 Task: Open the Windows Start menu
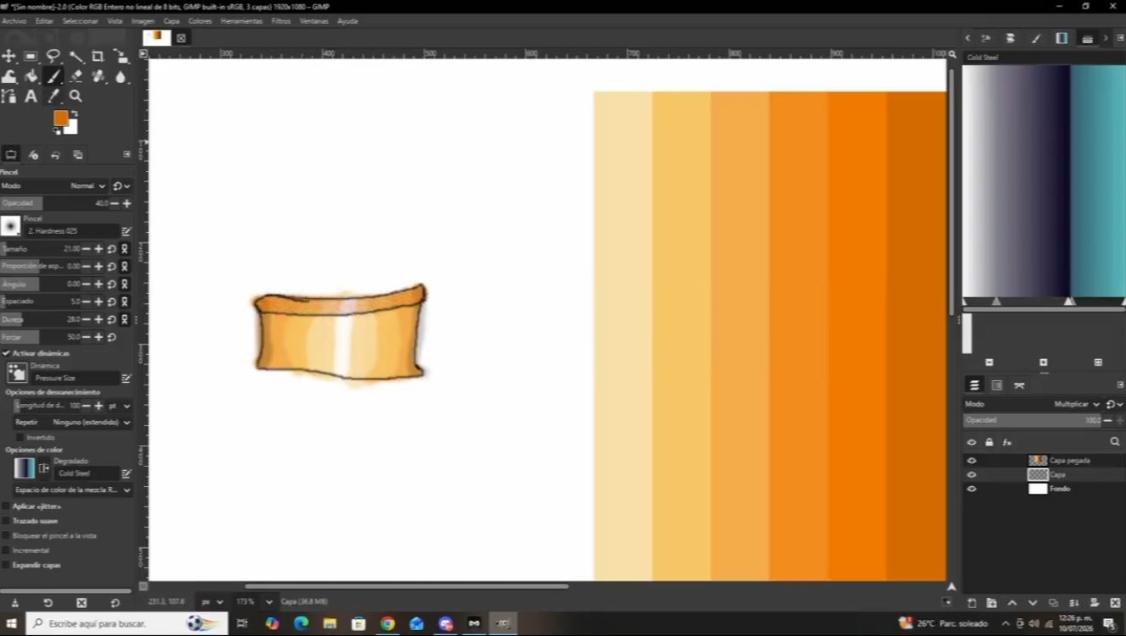tap(12, 624)
